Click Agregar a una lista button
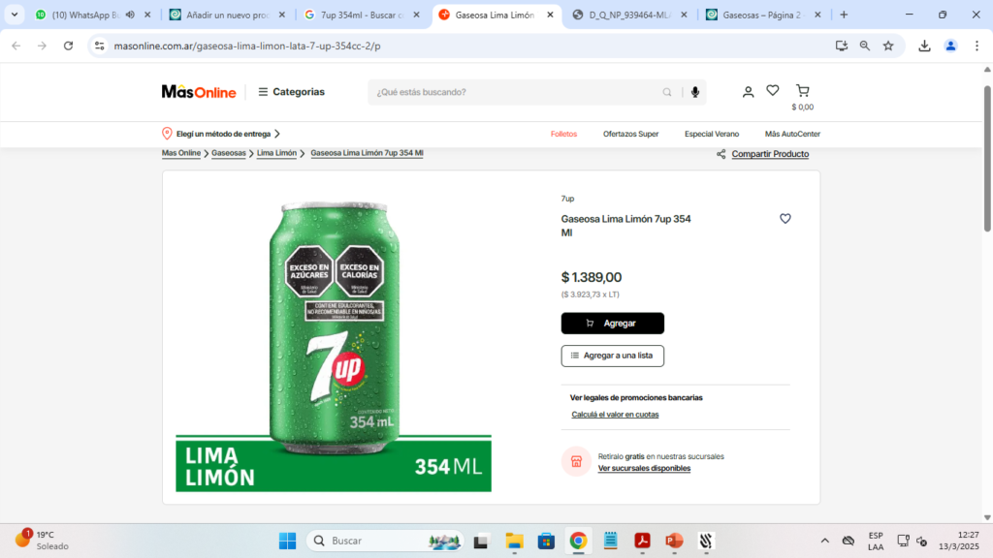The width and height of the screenshot is (993, 558). [x=613, y=356]
